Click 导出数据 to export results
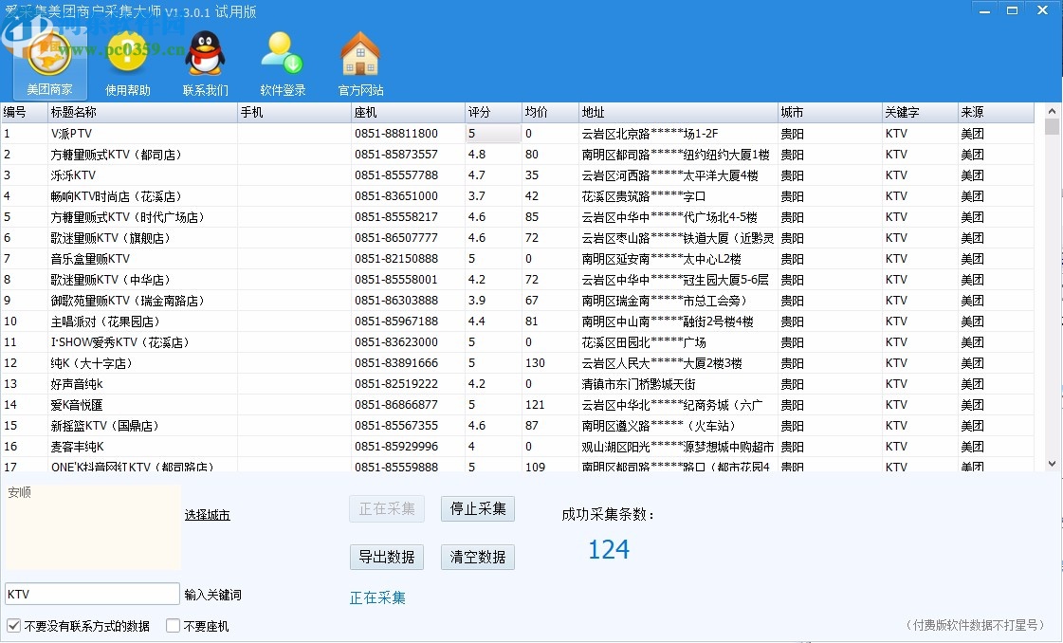Screen dimensions: 1063x643 (x=386, y=557)
